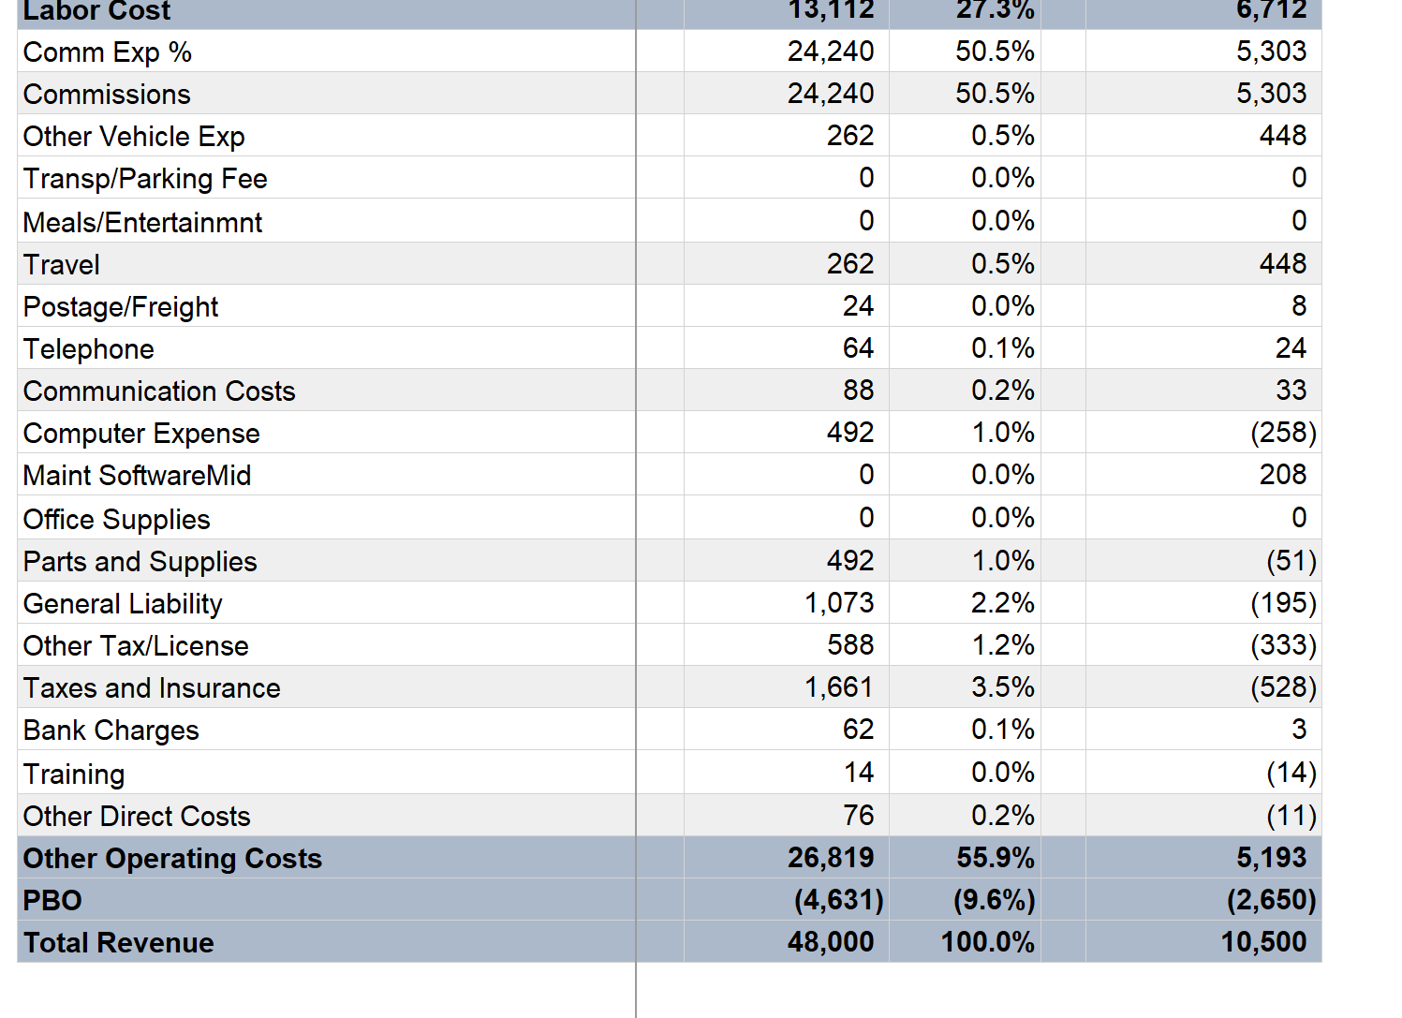The image size is (1402, 1018).
Task: Select the Meals/Entertainmnt label
Action: (x=142, y=222)
